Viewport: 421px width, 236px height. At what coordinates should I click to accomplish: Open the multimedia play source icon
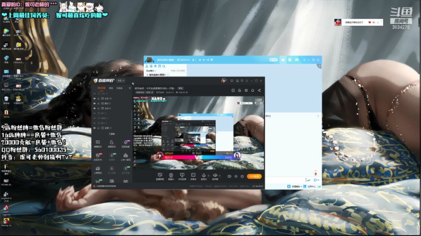pyautogui.click(x=193, y=175)
